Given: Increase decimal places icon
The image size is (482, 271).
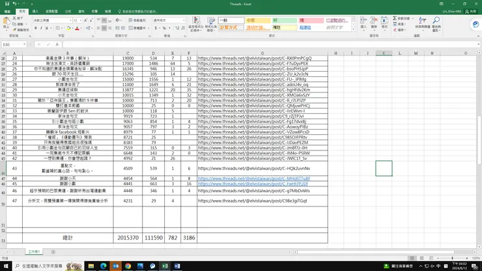Looking at the screenshot, I should coord(177,28).
